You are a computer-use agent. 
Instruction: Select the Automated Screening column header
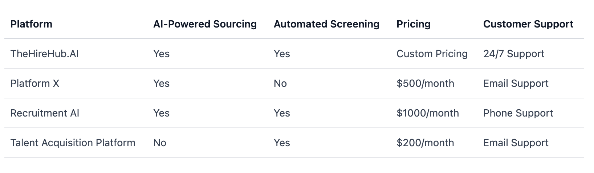tap(326, 24)
